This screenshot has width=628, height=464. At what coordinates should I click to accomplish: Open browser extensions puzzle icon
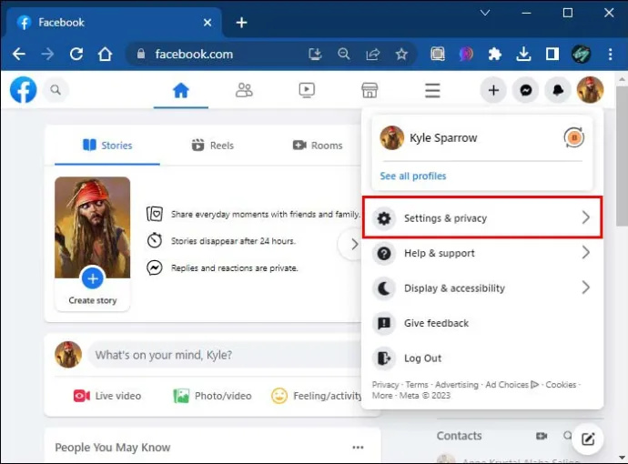pos(494,54)
